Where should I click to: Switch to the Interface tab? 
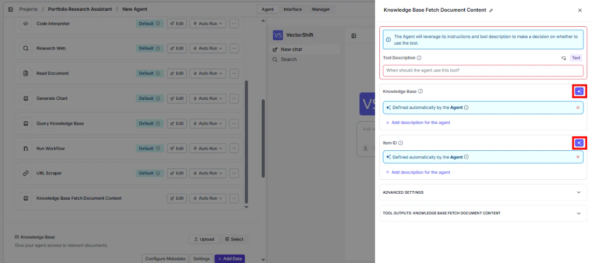[x=292, y=9]
